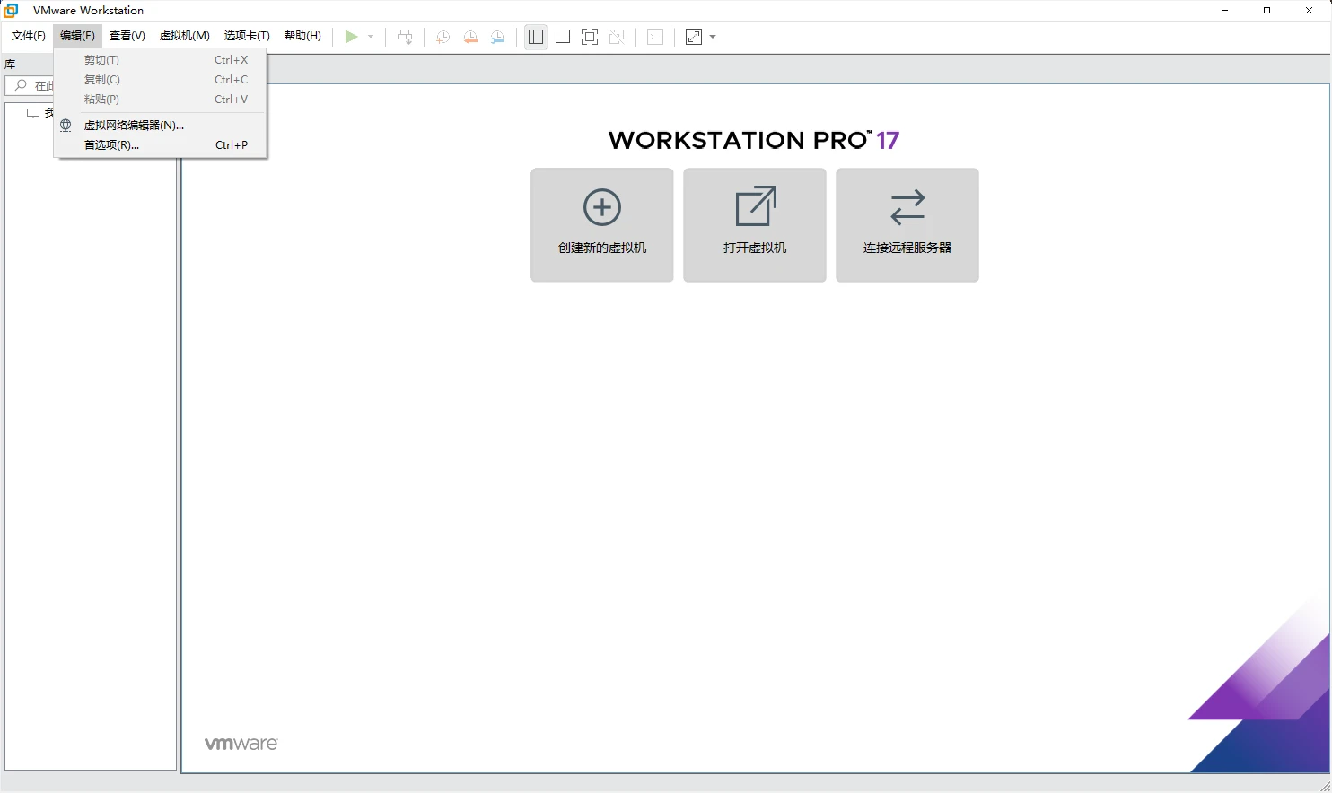
Task: Expand the stretch display options dropdown arrow
Action: coord(713,37)
